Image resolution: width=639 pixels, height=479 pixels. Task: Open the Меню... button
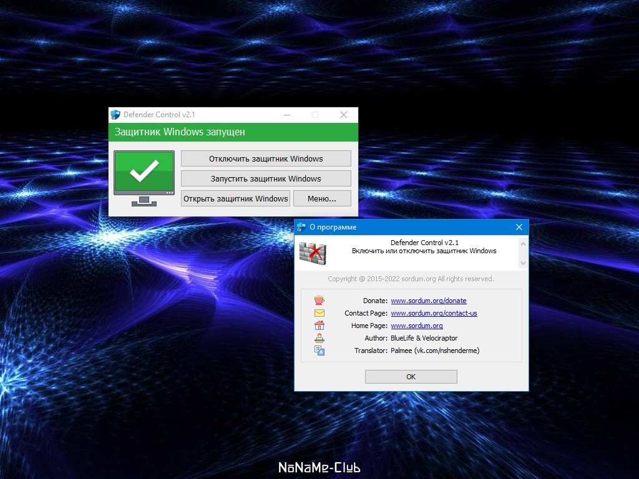(322, 198)
